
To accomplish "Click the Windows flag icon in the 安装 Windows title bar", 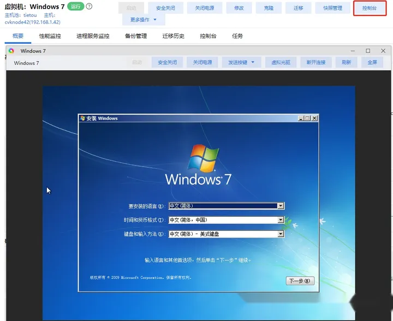I will (82, 118).
